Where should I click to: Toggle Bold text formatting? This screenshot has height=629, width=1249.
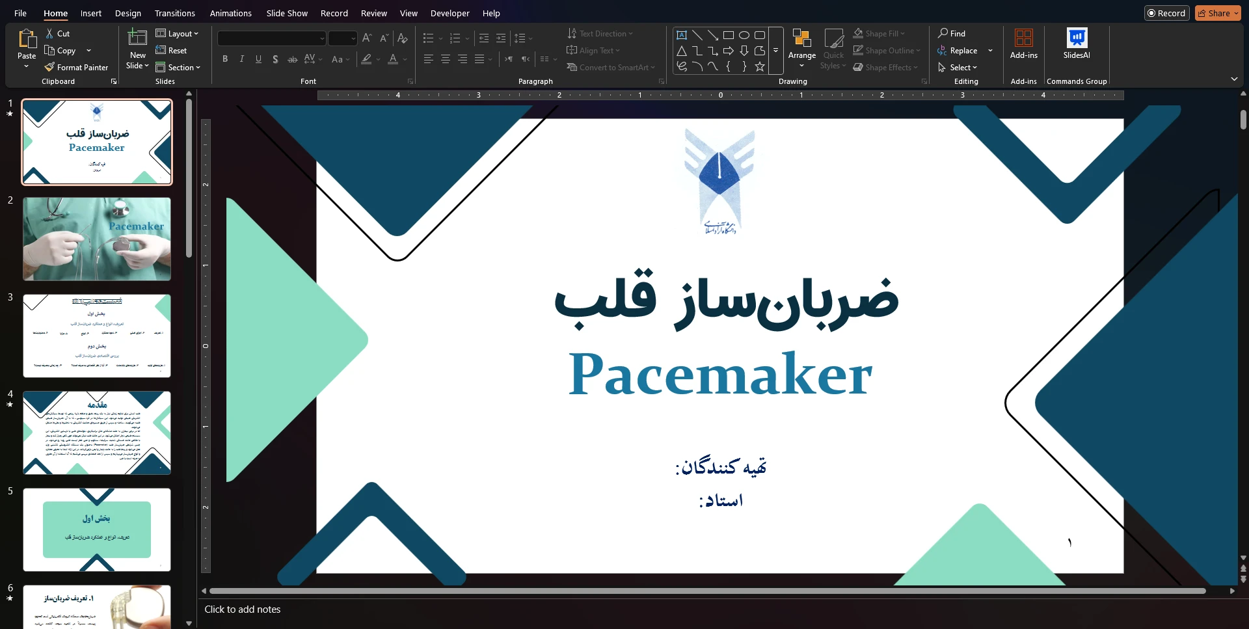point(225,59)
